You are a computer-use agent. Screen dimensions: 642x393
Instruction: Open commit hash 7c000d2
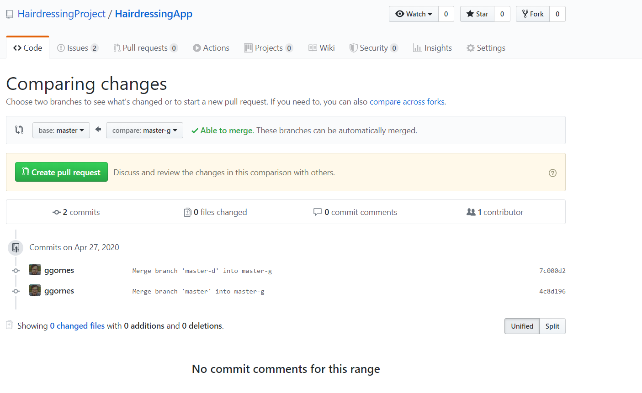click(x=552, y=271)
